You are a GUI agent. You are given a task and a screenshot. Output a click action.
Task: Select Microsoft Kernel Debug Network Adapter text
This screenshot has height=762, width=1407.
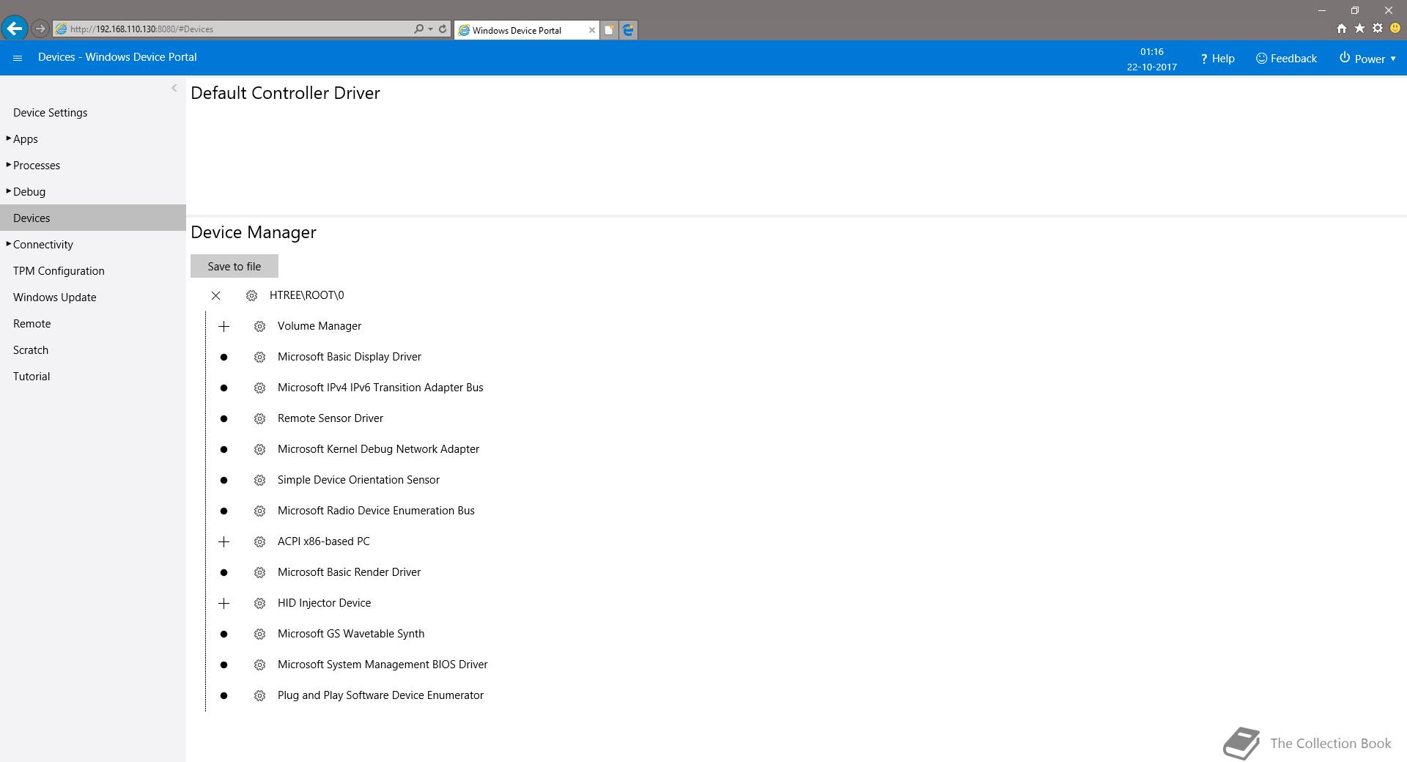click(378, 449)
